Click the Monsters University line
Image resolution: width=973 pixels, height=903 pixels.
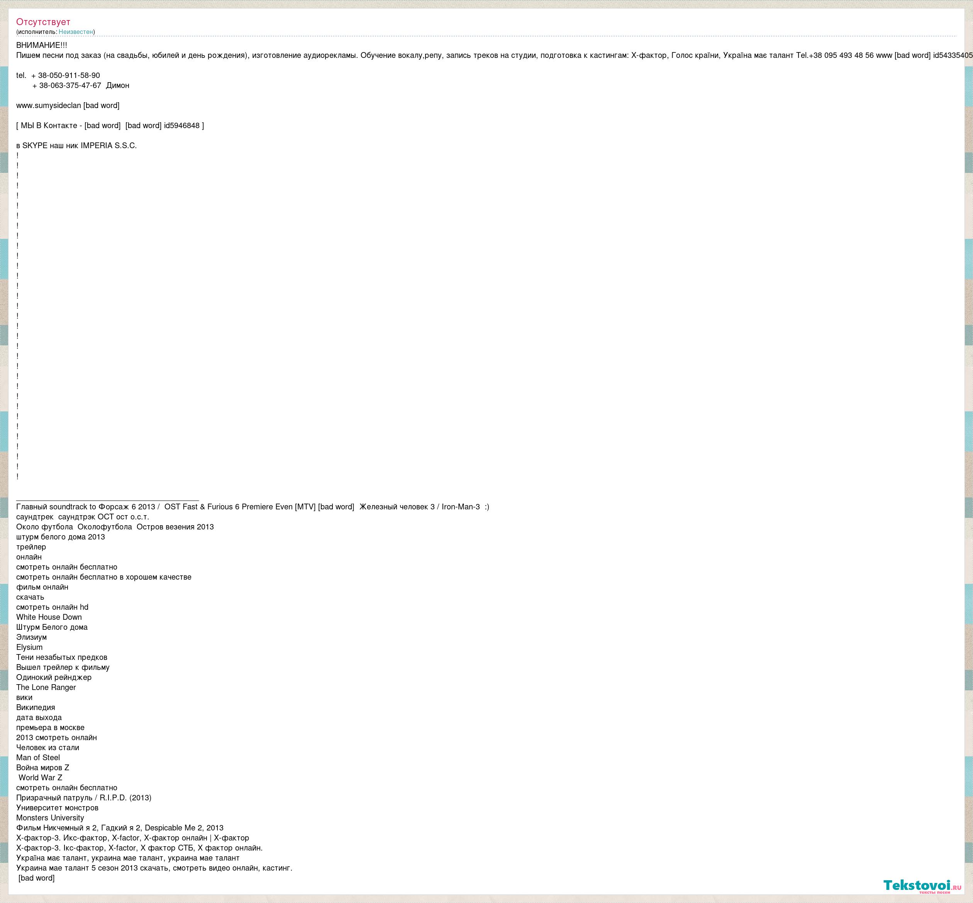[x=50, y=817]
